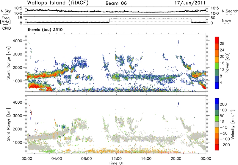The width and height of the screenshot is (238, 165).
Task: Click the 'N.Sky' legend label
Action: point(6,11)
